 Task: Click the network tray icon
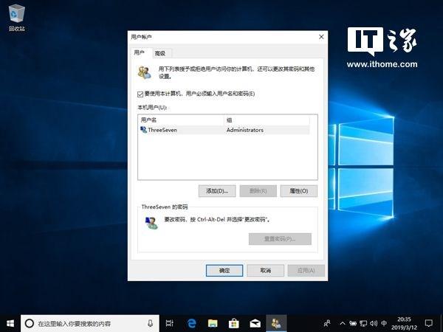click(x=363, y=323)
